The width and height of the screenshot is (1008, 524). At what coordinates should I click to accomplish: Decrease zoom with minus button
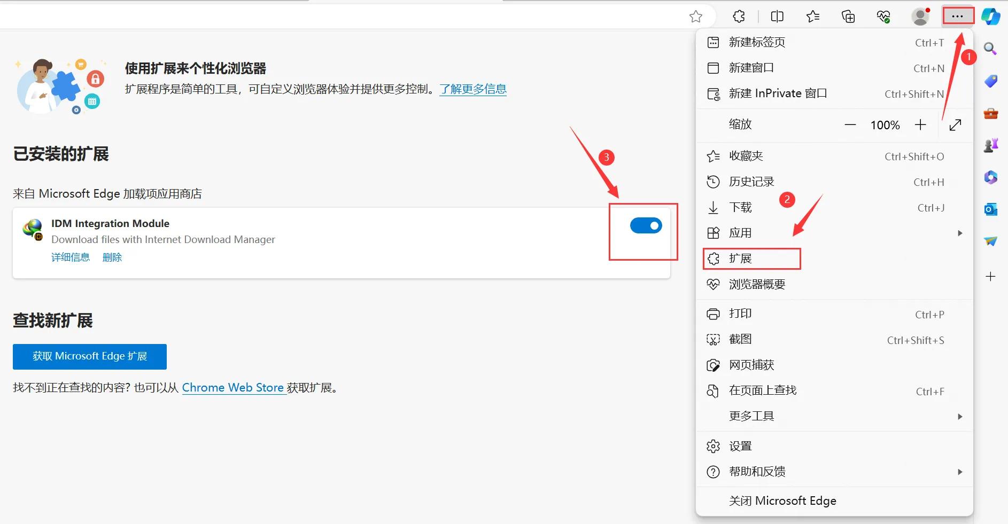coord(850,125)
